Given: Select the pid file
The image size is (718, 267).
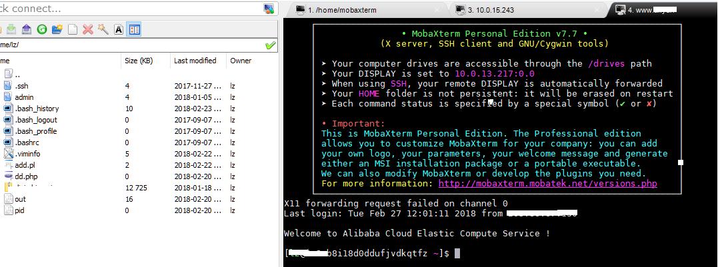Looking at the screenshot, I should [x=20, y=210].
